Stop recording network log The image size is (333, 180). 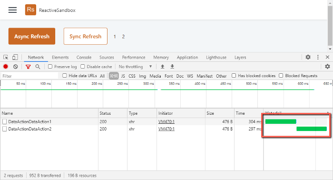[x=6, y=67]
